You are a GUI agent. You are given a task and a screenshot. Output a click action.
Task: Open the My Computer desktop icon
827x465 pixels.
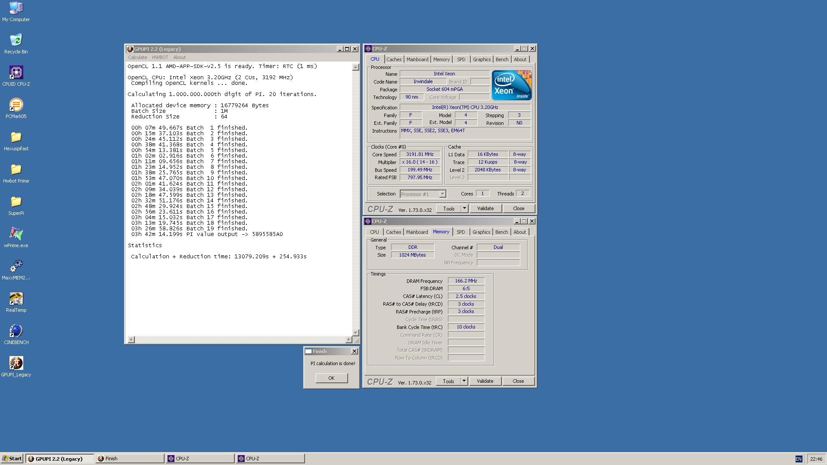pyautogui.click(x=16, y=11)
